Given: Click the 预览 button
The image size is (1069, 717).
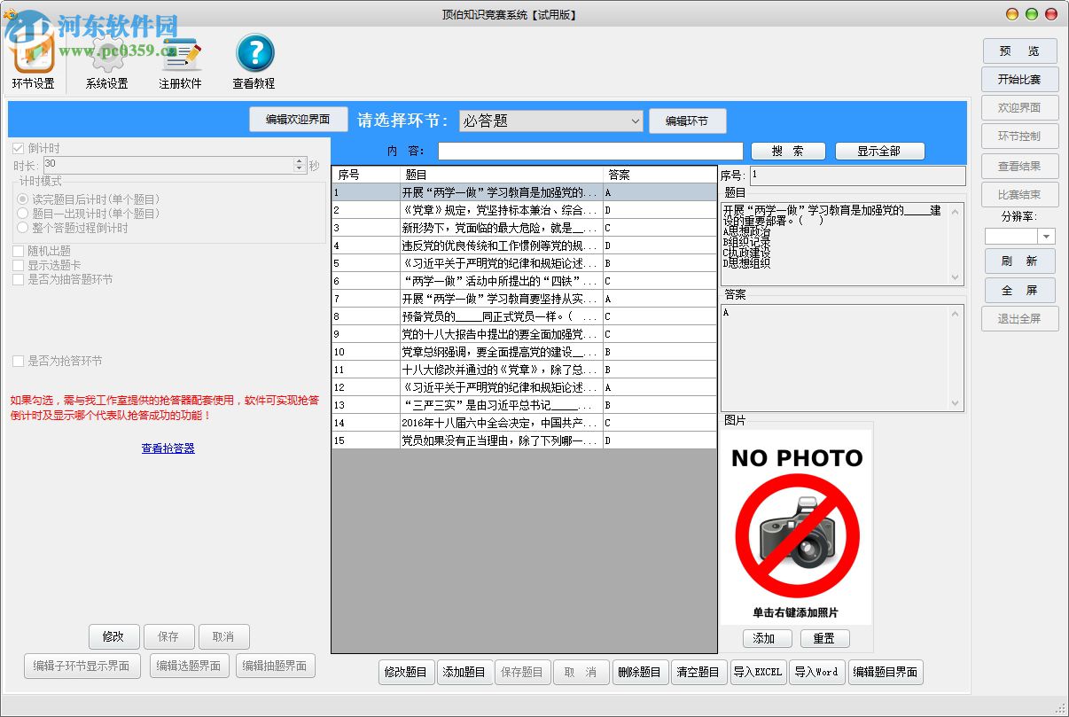Looking at the screenshot, I should [x=1018, y=51].
